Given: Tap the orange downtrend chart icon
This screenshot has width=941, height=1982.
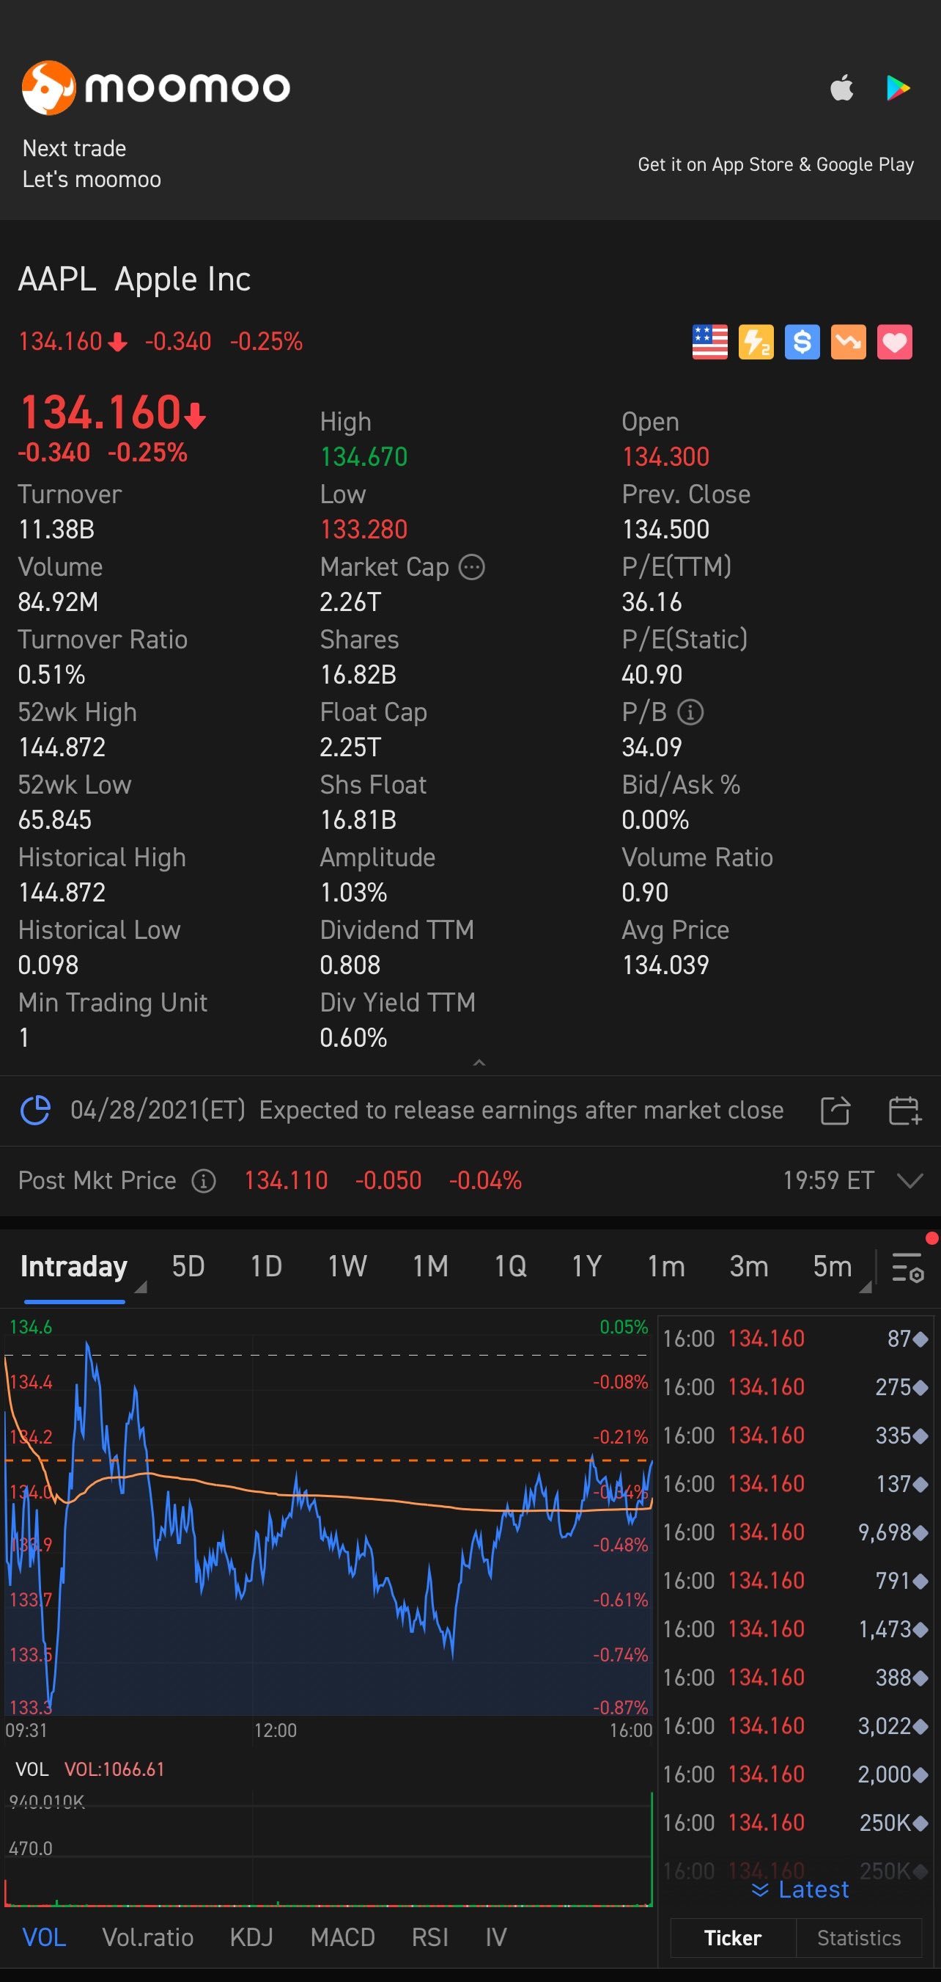Looking at the screenshot, I should (x=848, y=342).
